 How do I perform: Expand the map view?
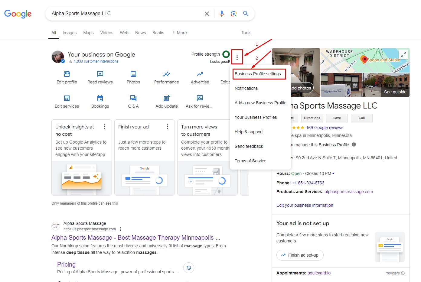pos(403,54)
